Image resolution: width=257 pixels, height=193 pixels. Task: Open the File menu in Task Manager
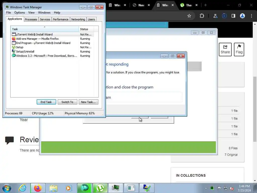[x=9, y=13]
